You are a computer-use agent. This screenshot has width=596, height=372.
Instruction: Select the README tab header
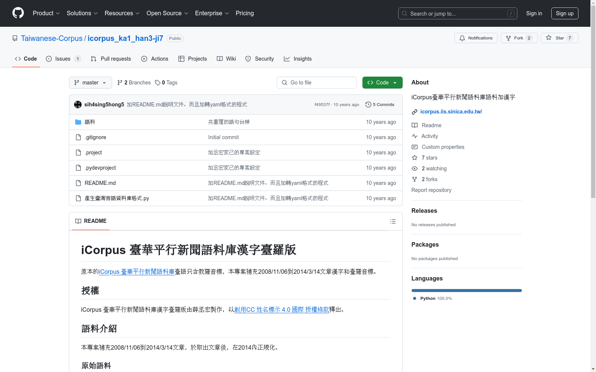pyautogui.click(x=91, y=221)
